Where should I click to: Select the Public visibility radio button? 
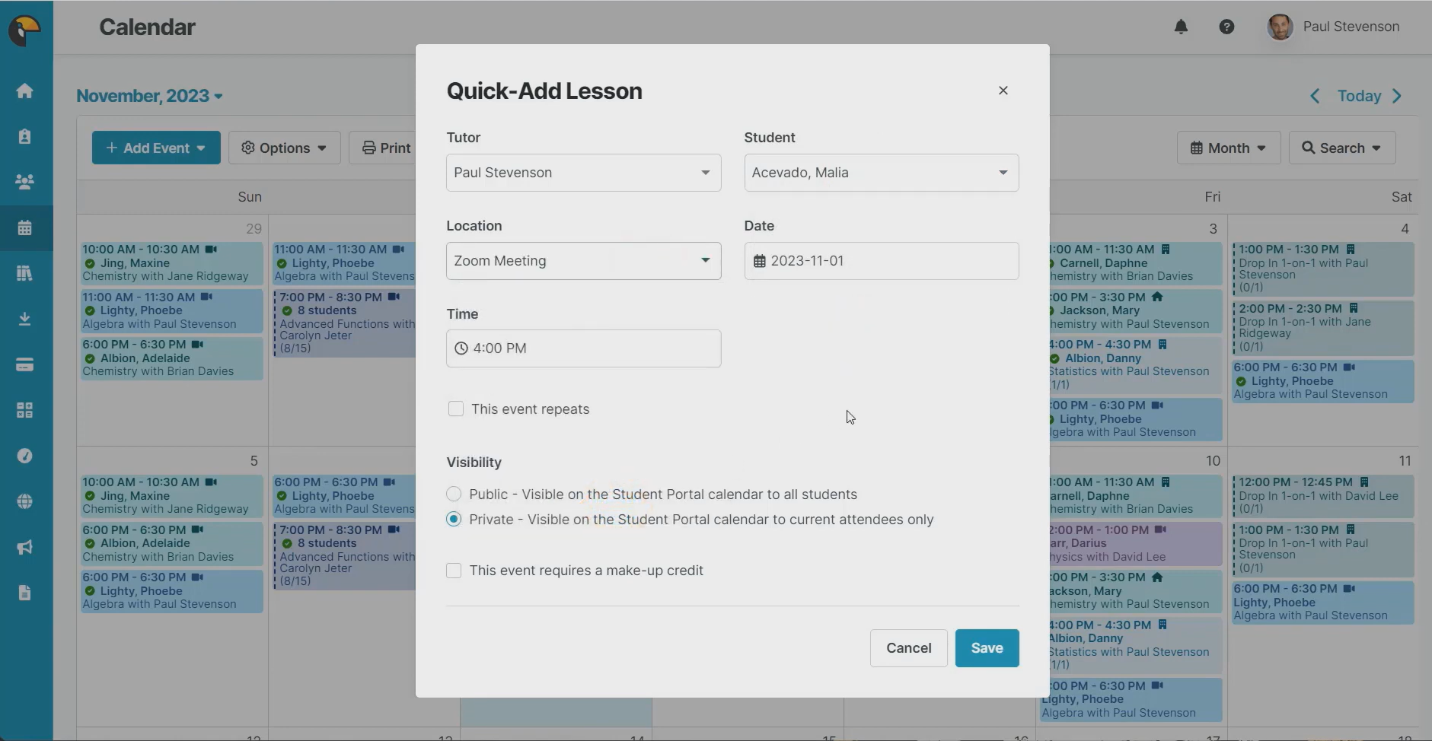[453, 494]
